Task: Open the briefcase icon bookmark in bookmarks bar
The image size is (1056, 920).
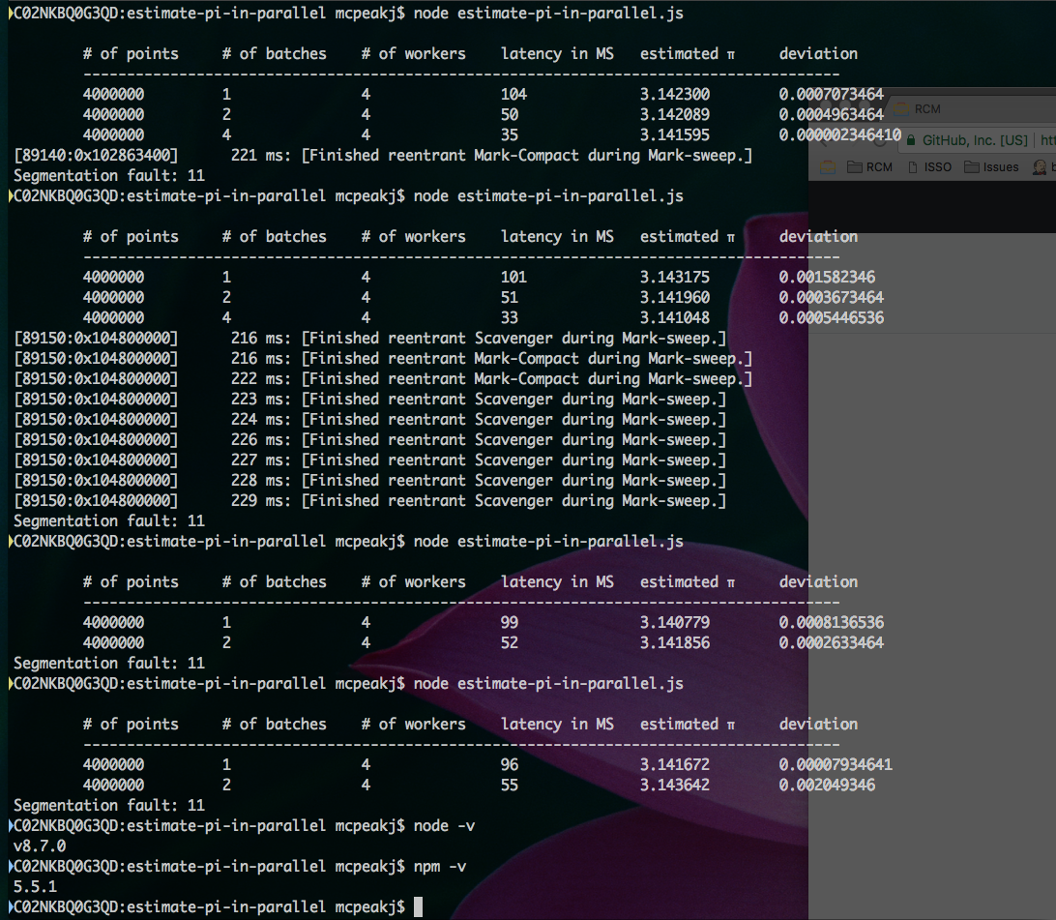Action: [828, 167]
